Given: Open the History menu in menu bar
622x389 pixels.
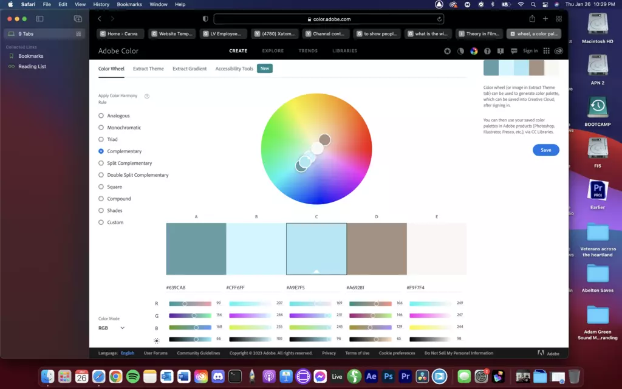Looking at the screenshot, I should pyautogui.click(x=101, y=4).
